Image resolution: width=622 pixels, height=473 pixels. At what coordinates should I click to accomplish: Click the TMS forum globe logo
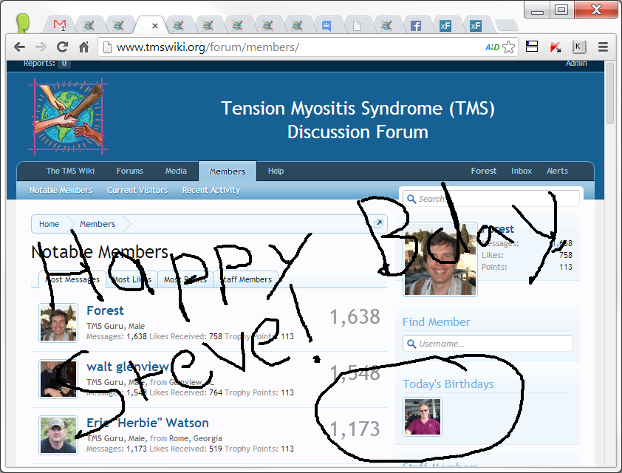[68, 117]
